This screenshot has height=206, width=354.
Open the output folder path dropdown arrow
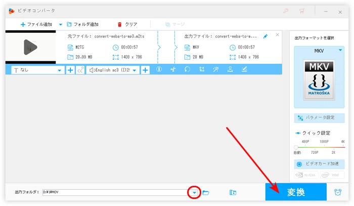[194, 193]
